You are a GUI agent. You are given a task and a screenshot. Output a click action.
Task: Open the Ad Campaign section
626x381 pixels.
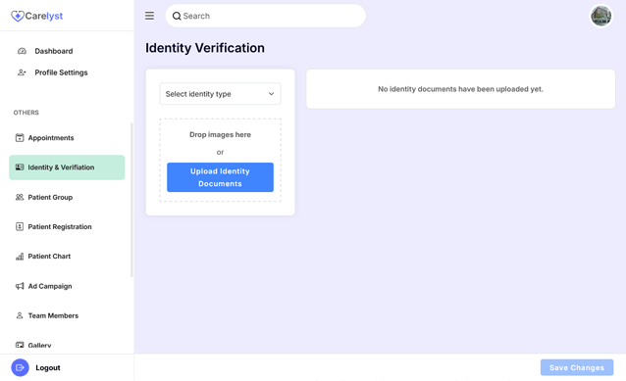coord(50,286)
